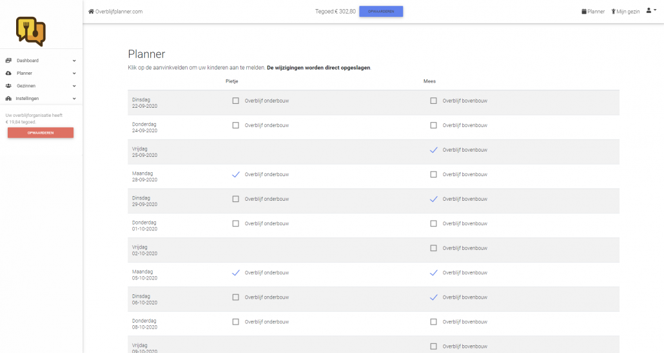Check Mees bovenbouw for Dinsdag 22-09-2020

433,101
